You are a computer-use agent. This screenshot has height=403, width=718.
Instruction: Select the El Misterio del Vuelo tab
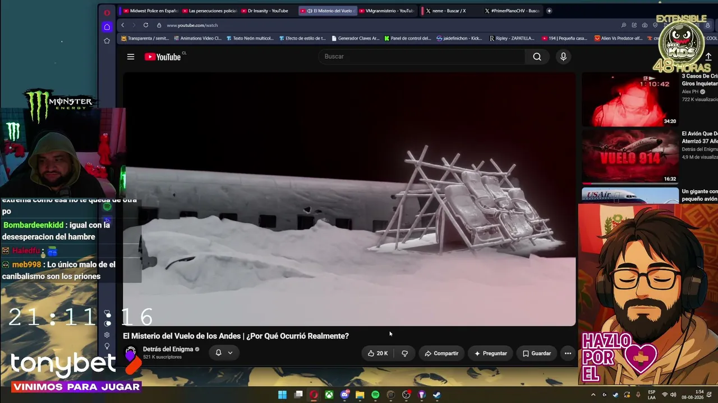pyautogui.click(x=328, y=11)
